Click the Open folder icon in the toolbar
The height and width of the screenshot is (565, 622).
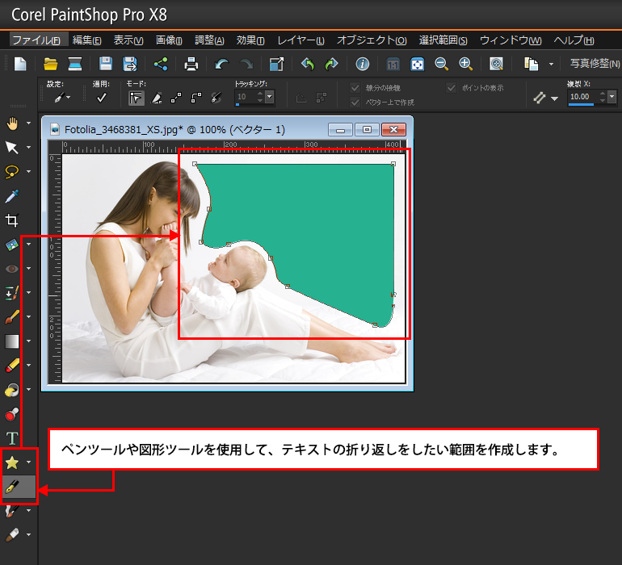click(50, 64)
